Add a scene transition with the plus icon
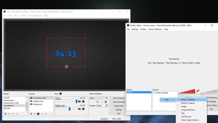Screen dimensions: 218x123 click(97, 102)
